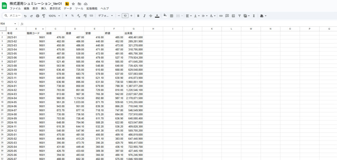Open the font family dropdown
The width and height of the screenshot is (337, 160).
(x=106, y=16)
